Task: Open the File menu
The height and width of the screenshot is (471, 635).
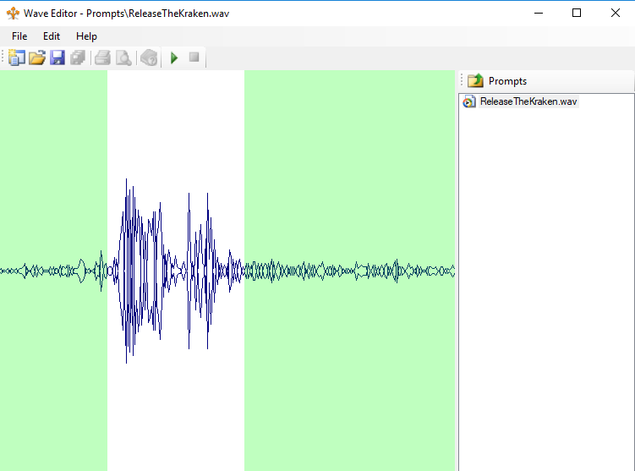Action: click(19, 36)
